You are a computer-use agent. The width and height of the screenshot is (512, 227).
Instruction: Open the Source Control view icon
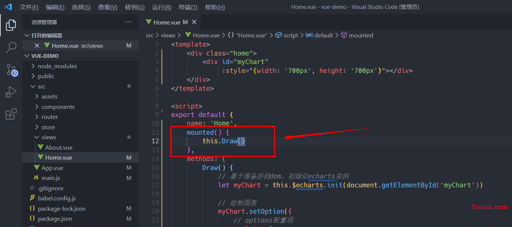click(x=11, y=70)
